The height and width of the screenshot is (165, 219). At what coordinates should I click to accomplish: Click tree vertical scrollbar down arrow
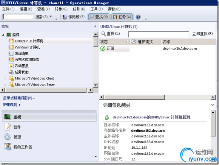(96, 85)
